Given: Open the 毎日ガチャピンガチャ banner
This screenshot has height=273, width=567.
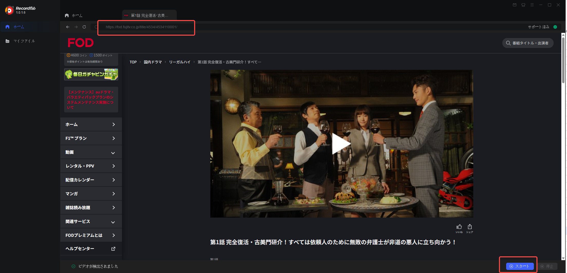Looking at the screenshot, I should 91,74.
